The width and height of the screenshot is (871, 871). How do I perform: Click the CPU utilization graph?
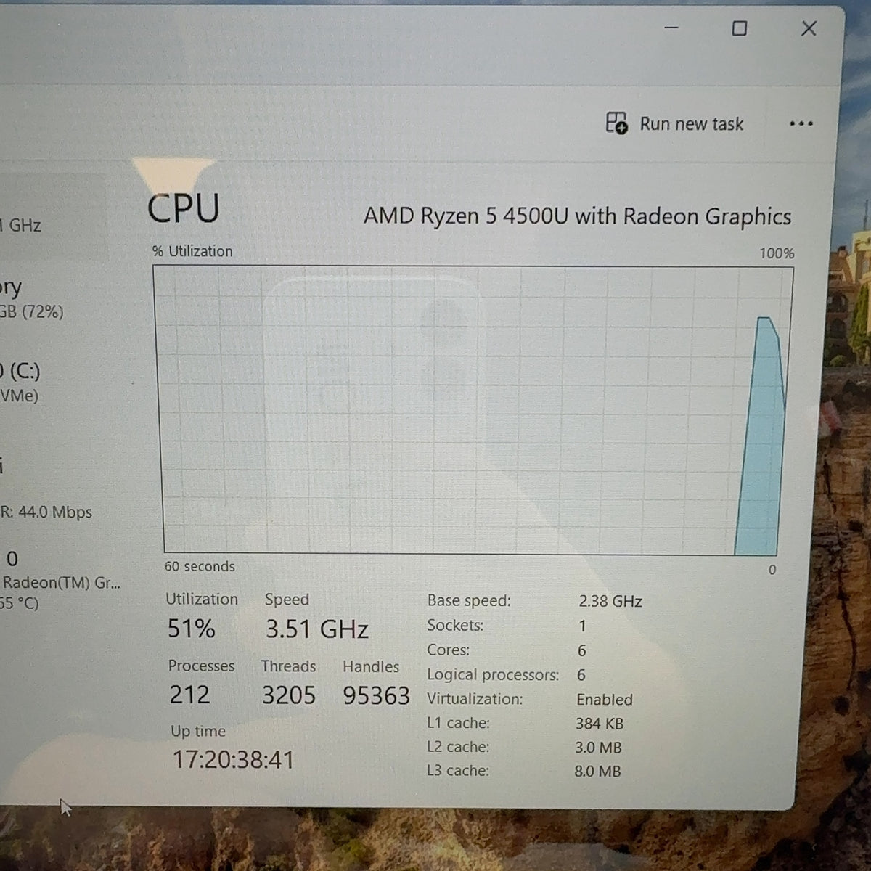[473, 410]
